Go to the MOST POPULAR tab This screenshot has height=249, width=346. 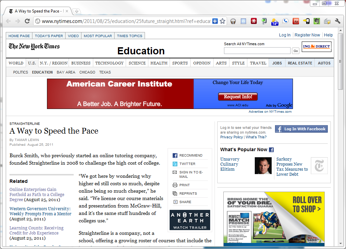[98, 36]
